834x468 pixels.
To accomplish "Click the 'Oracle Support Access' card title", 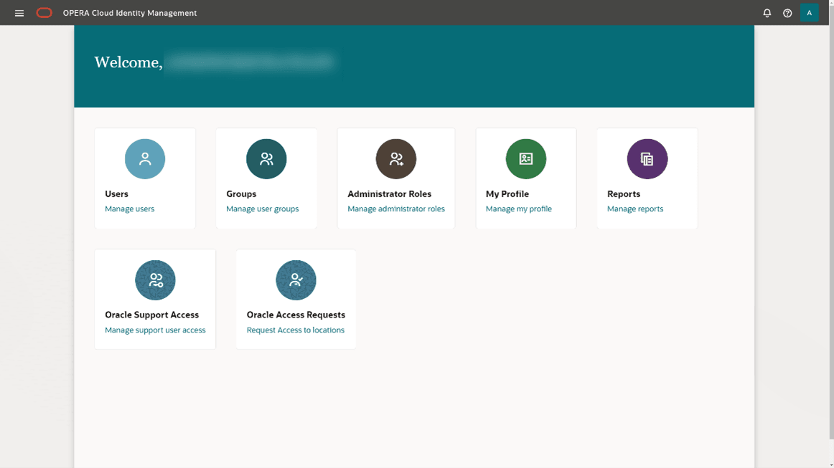I will (151, 315).
